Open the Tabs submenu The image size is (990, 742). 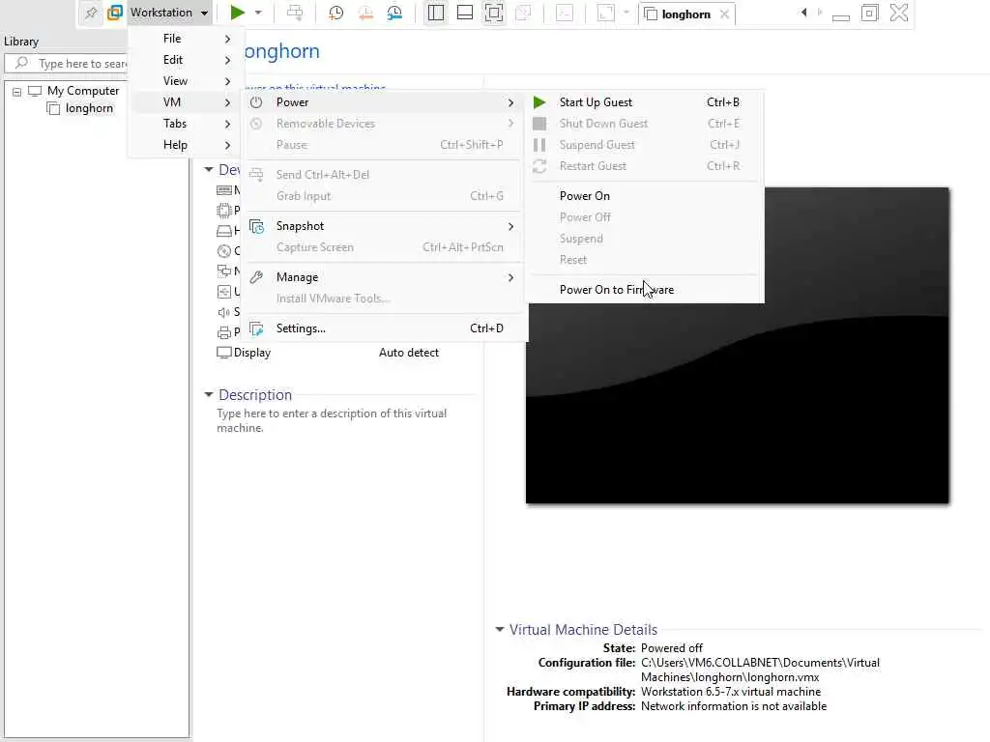[185, 124]
